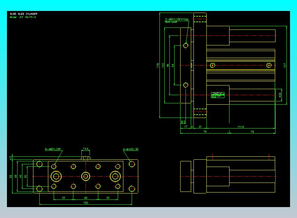Click the CHELIC nameplate on the cylinder

[x=218, y=95]
